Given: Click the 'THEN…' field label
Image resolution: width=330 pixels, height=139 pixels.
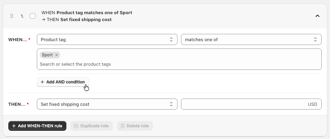Looking at the screenshot, I should [x=17, y=104].
